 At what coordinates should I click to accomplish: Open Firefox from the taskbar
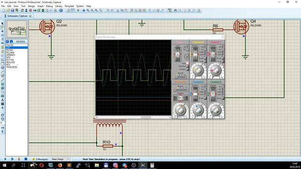tap(60, 165)
